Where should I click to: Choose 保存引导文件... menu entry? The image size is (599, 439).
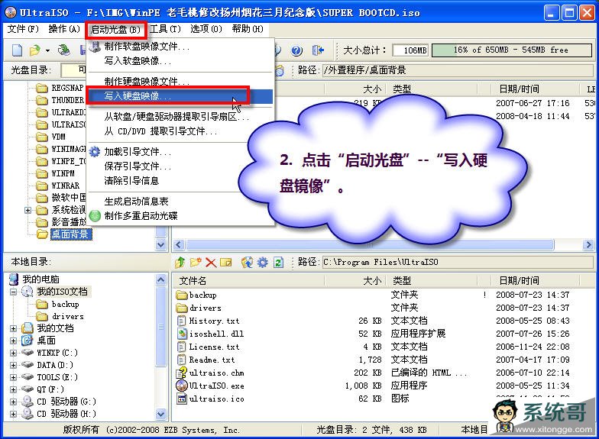pos(180,166)
